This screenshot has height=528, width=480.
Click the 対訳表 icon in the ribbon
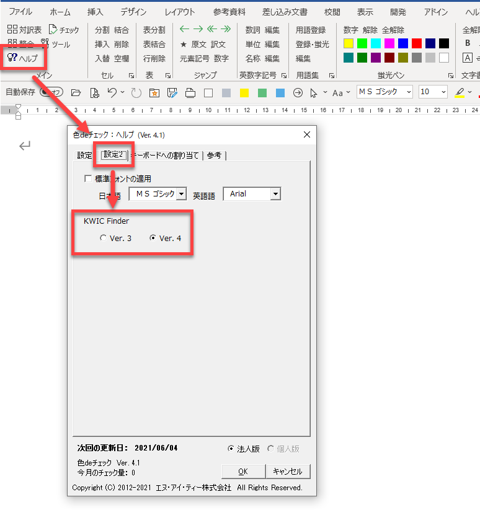[x=24, y=29]
